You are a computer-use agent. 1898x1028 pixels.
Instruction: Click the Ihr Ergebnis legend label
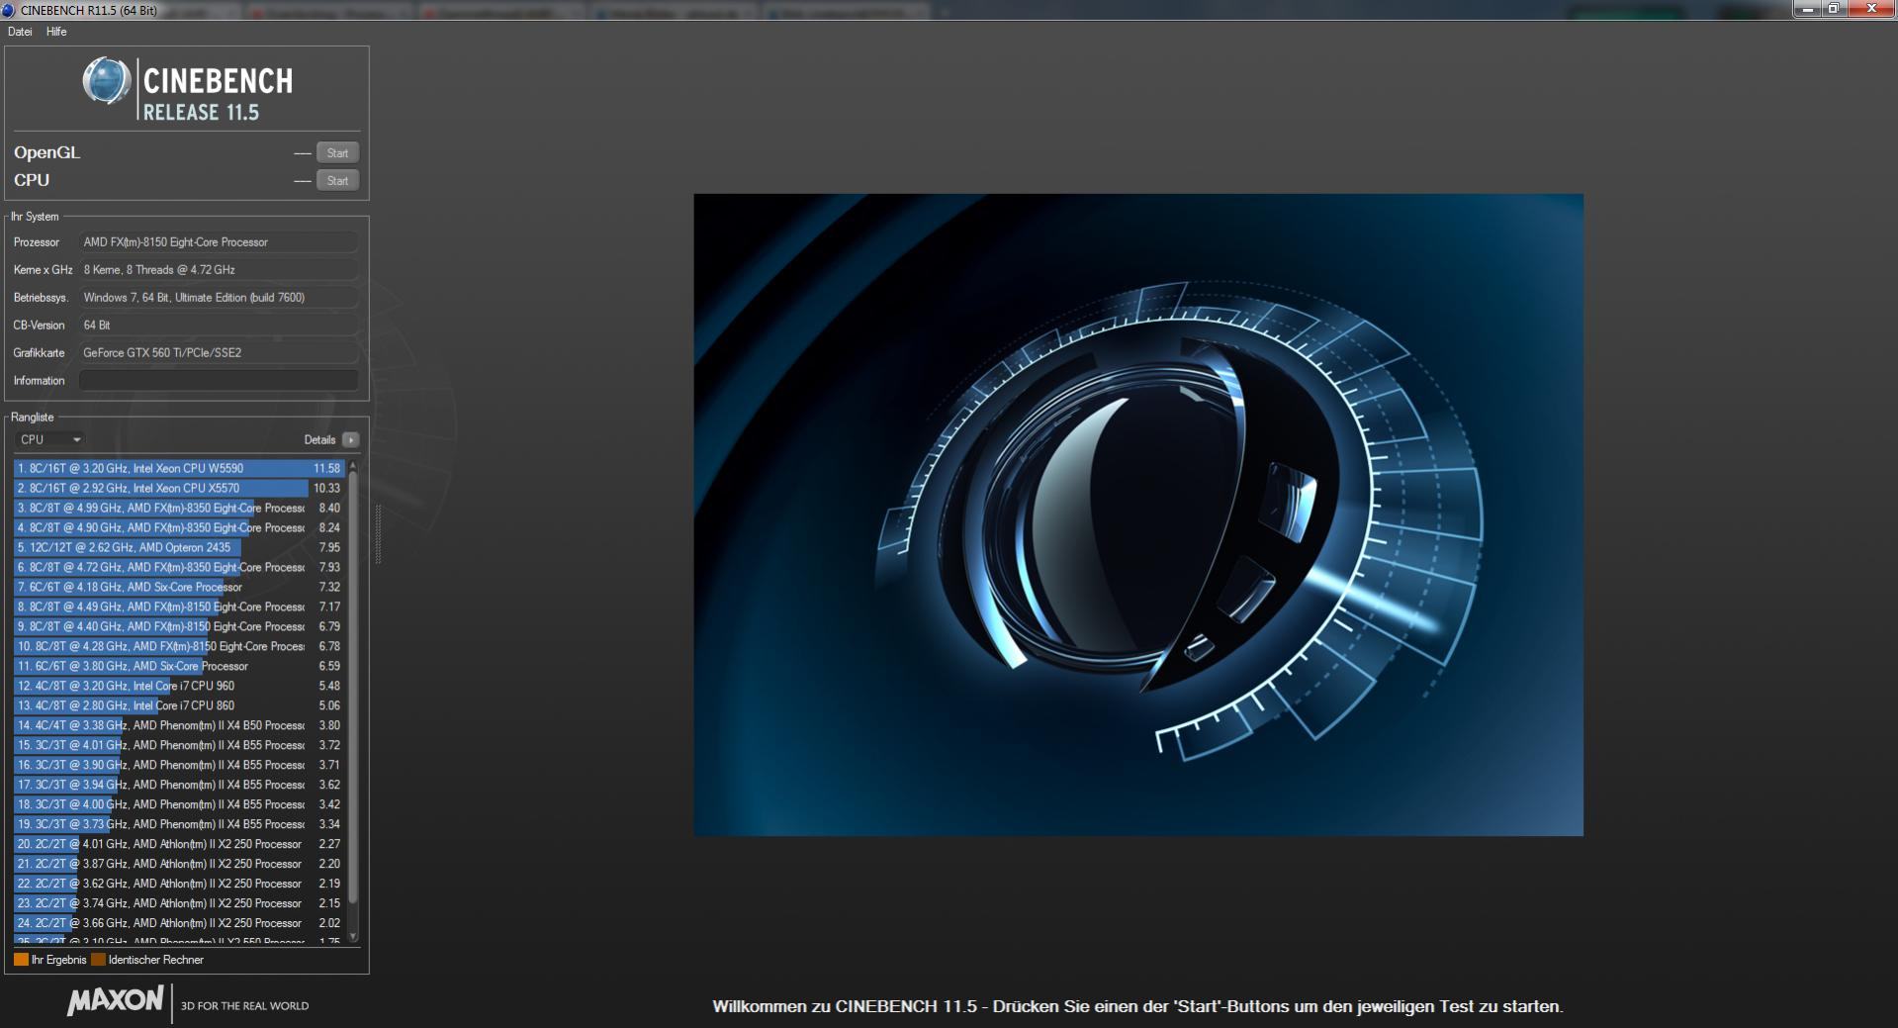pos(59,960)
